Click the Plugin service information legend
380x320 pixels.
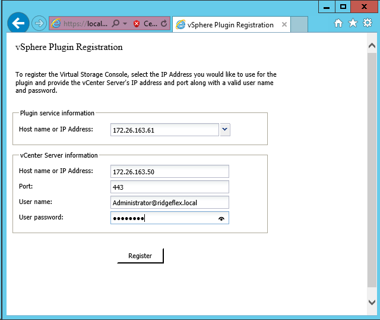57,113
